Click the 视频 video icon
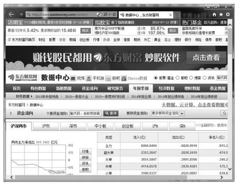This screenshot has height=185, width=238. [73, 79]
